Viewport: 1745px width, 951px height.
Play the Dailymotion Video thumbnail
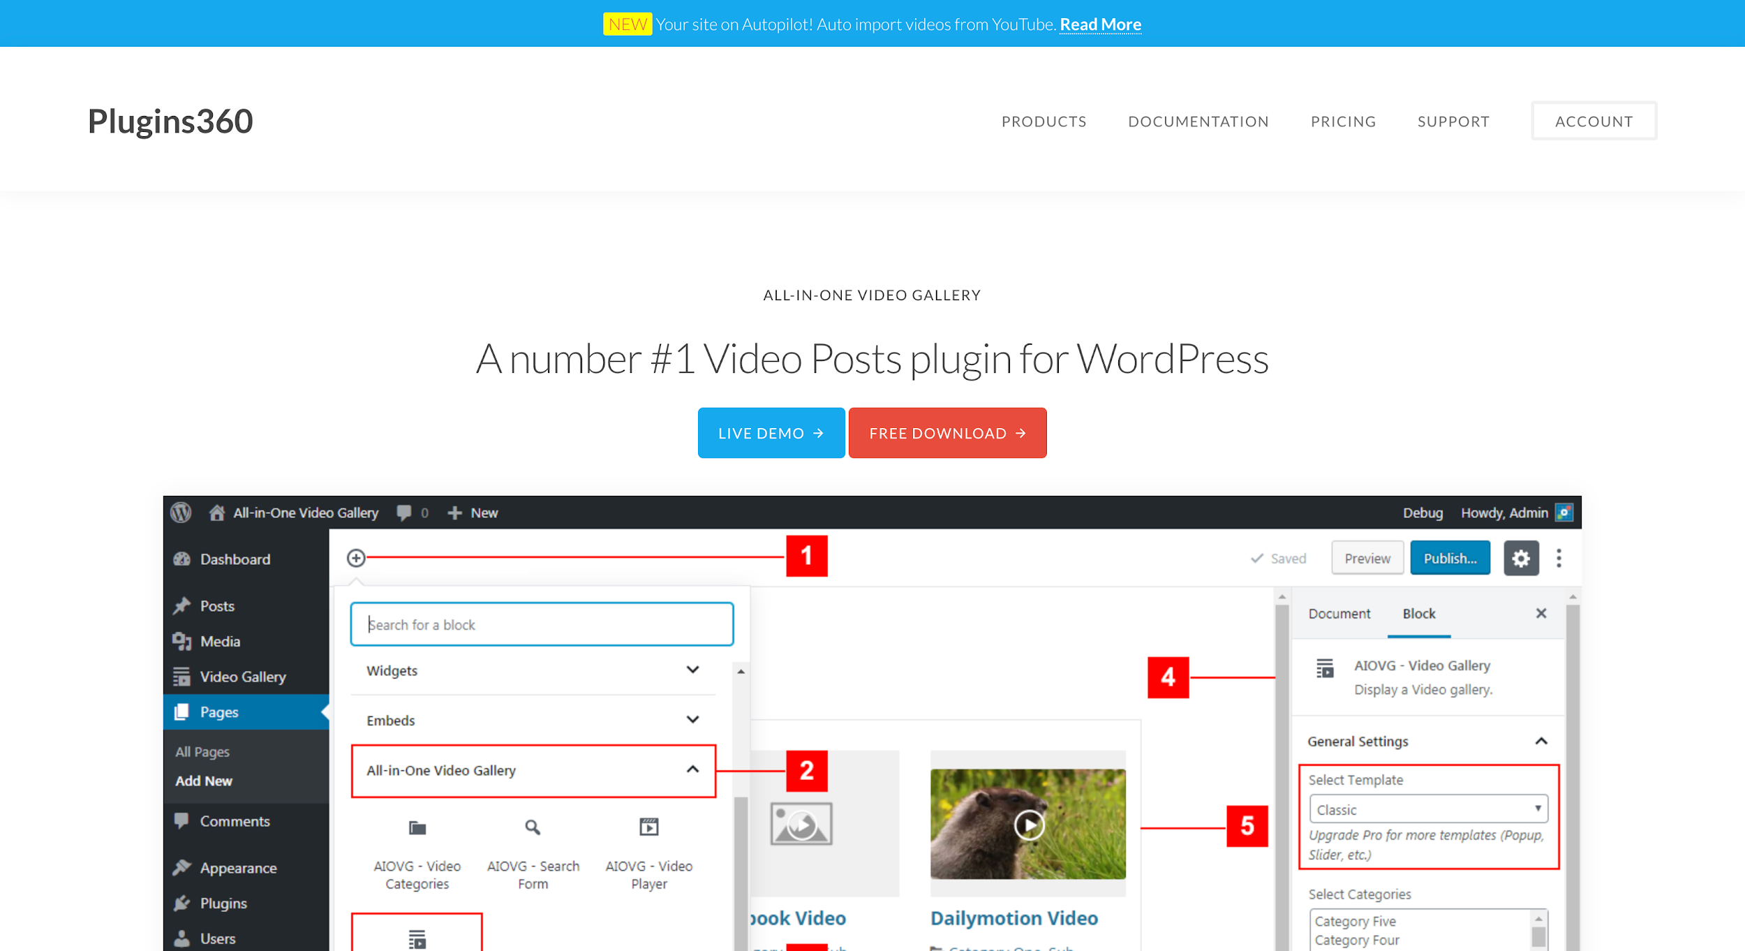[x=1029, y=825]
